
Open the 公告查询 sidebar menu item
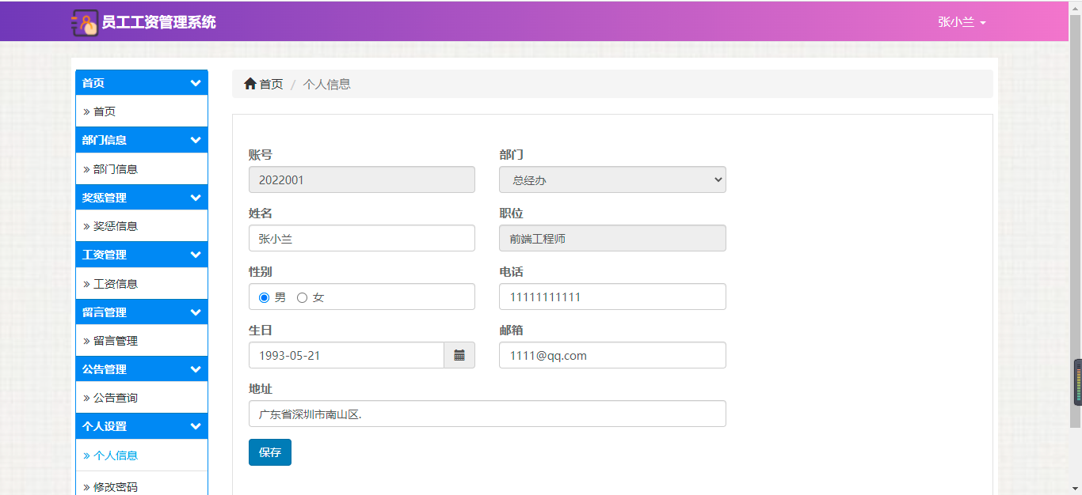[142, 398]
